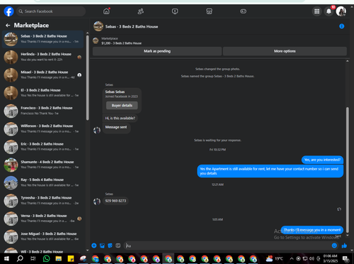Open the Marketplace tab in top bar
Image resolution: width=354 pixels, height=264 pixels.
pyautogui.click(x=209, y=11)
